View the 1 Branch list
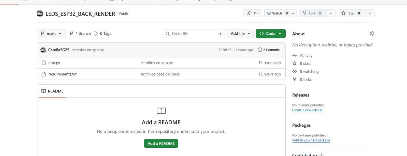The image size is (407, 156). [80, 34]
